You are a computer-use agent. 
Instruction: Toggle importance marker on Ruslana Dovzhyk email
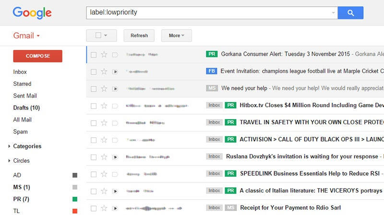(115, 157)
